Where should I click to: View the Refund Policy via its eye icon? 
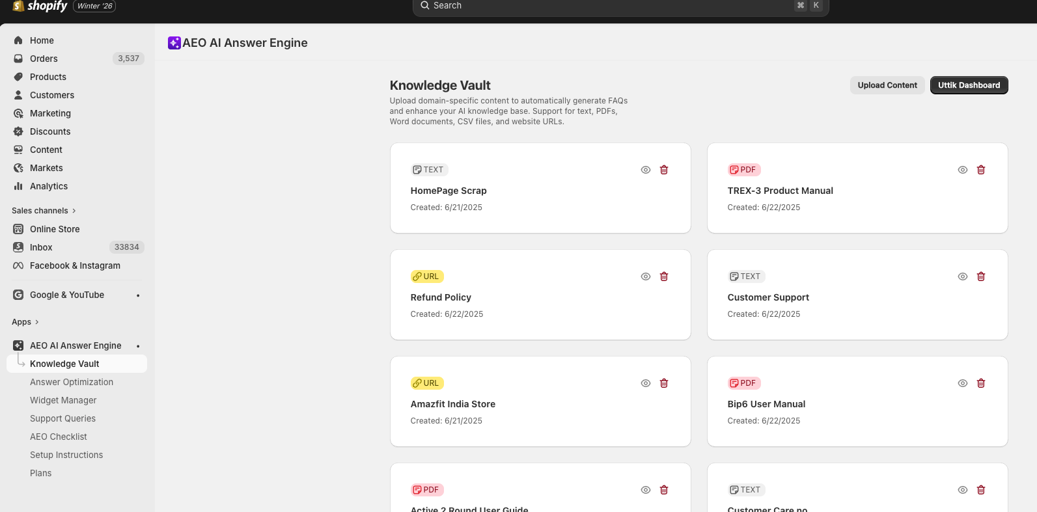click(x=646, y=276)
